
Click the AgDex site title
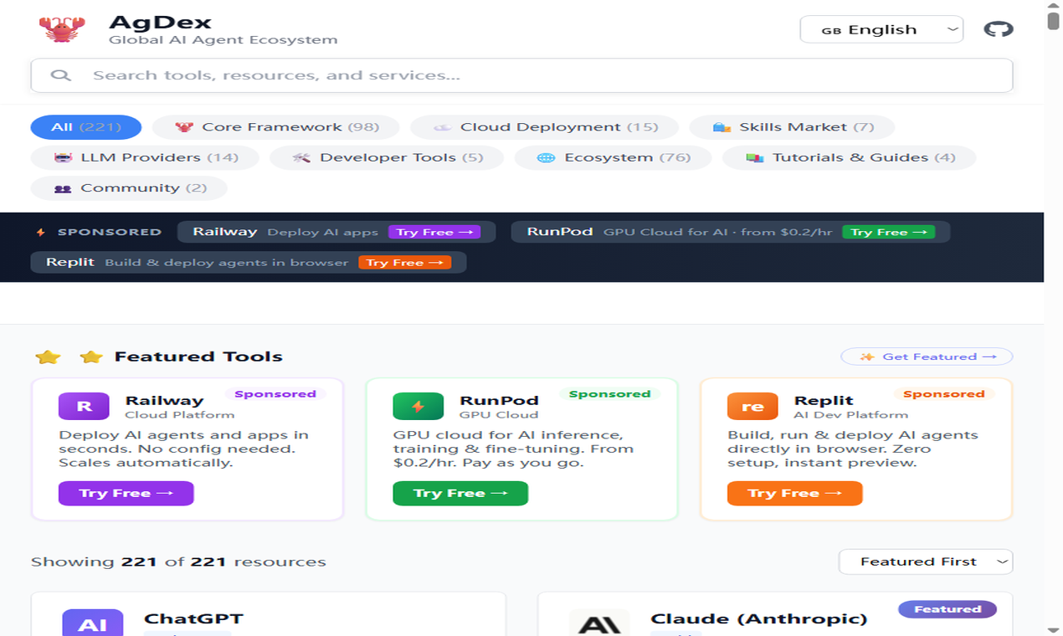pos(160,22)
